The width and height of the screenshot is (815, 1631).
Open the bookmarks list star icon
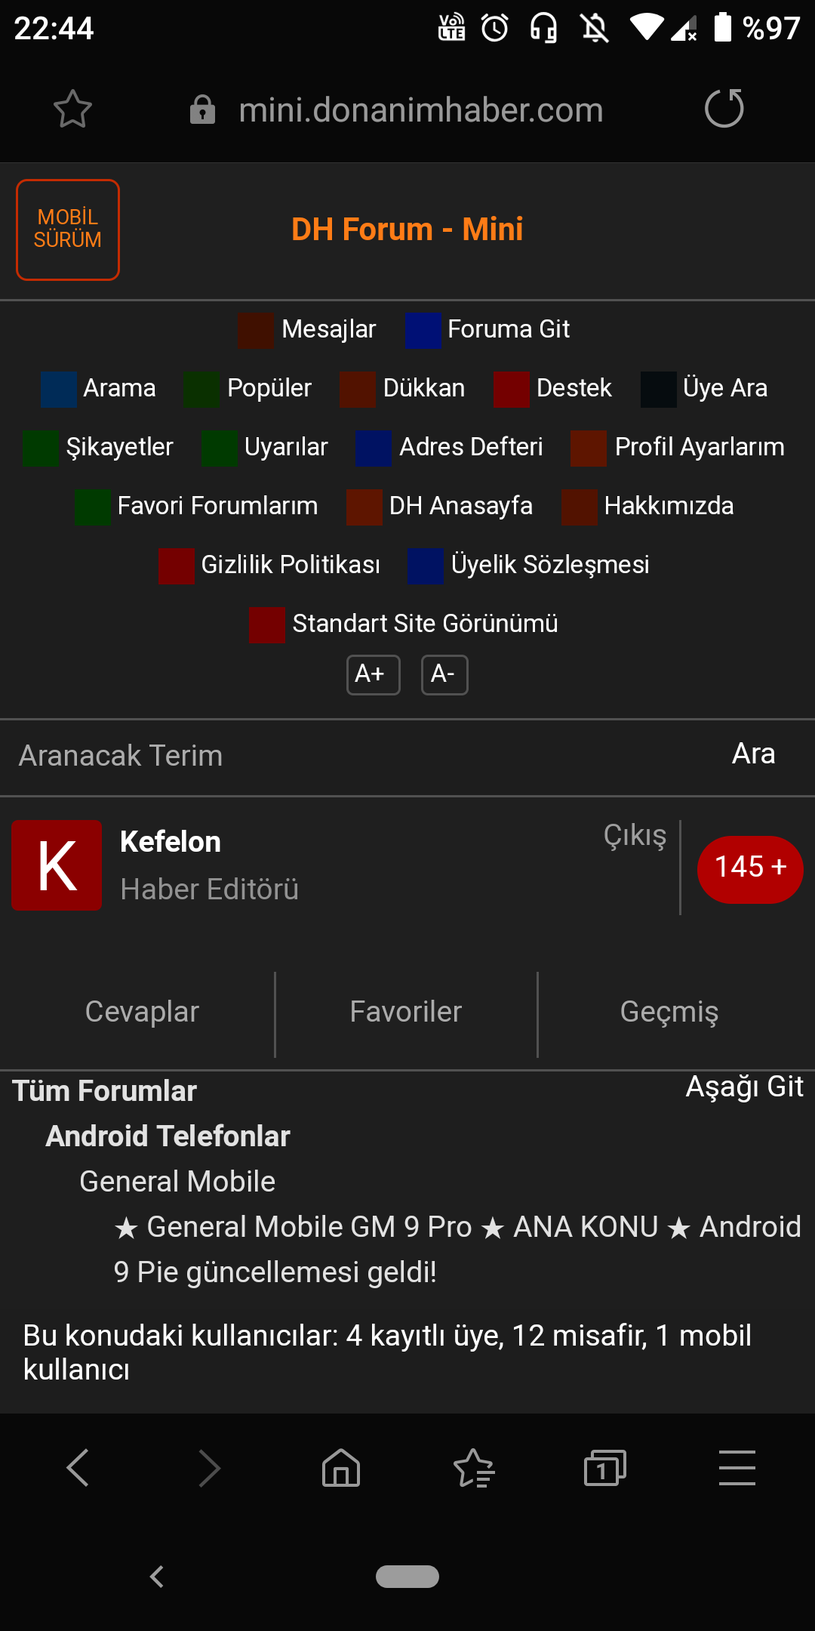point(474,1468)
